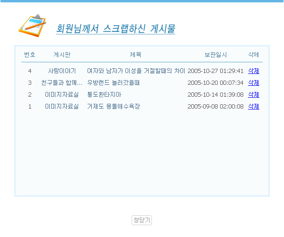Click the date 2005-10-27 01:29:41
The image size is (284, 237).
click(x=215, y=71)
